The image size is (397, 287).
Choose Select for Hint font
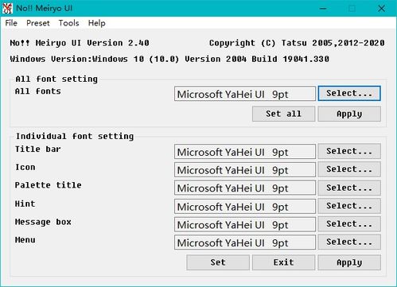tap(349, 206)
